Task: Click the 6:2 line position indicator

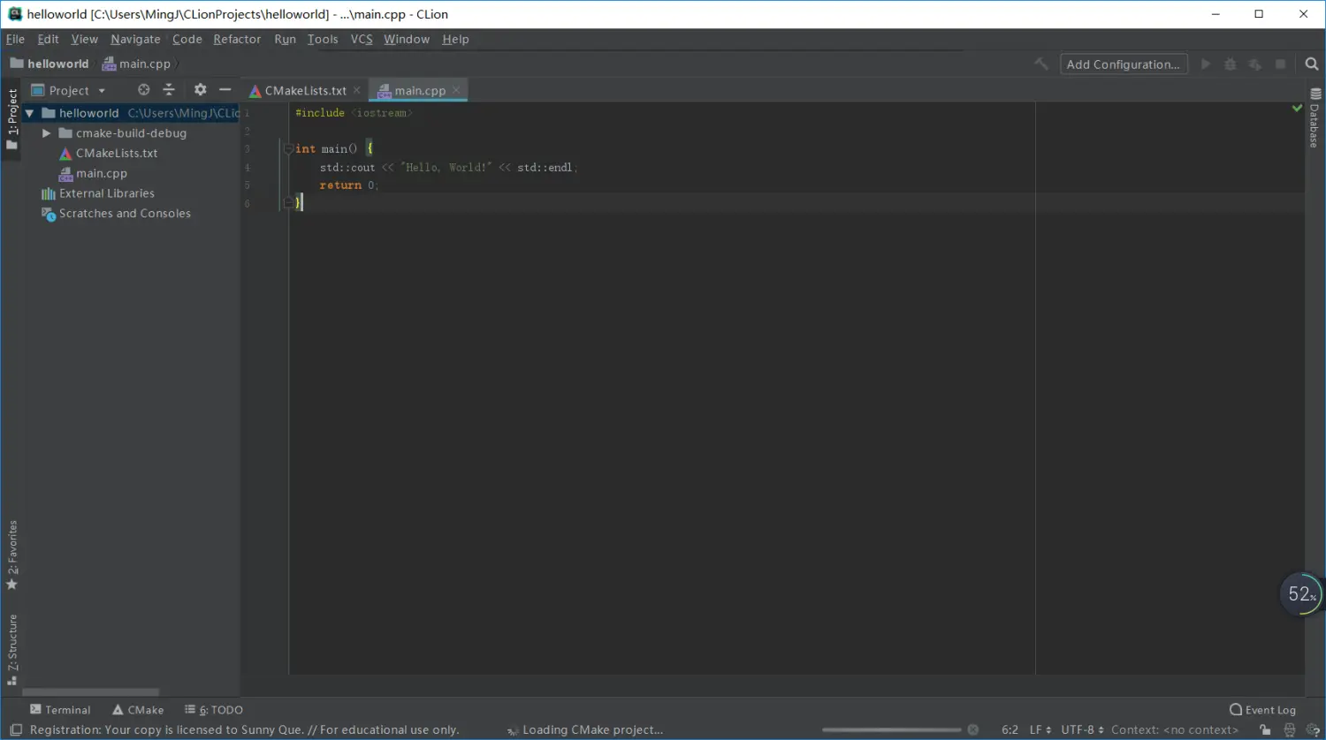Action: click(x=1010, y=729)
